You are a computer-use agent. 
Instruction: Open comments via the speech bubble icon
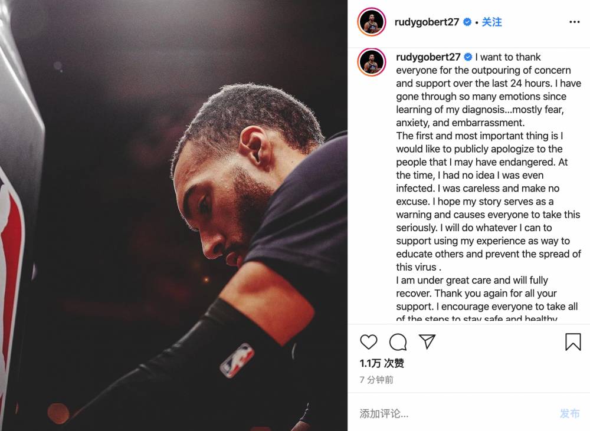(398, 341)
